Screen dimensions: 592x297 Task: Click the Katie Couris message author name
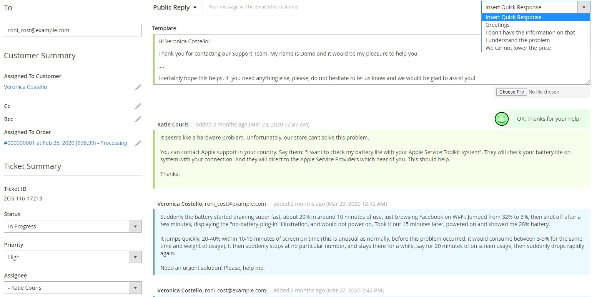pos(173,125)
